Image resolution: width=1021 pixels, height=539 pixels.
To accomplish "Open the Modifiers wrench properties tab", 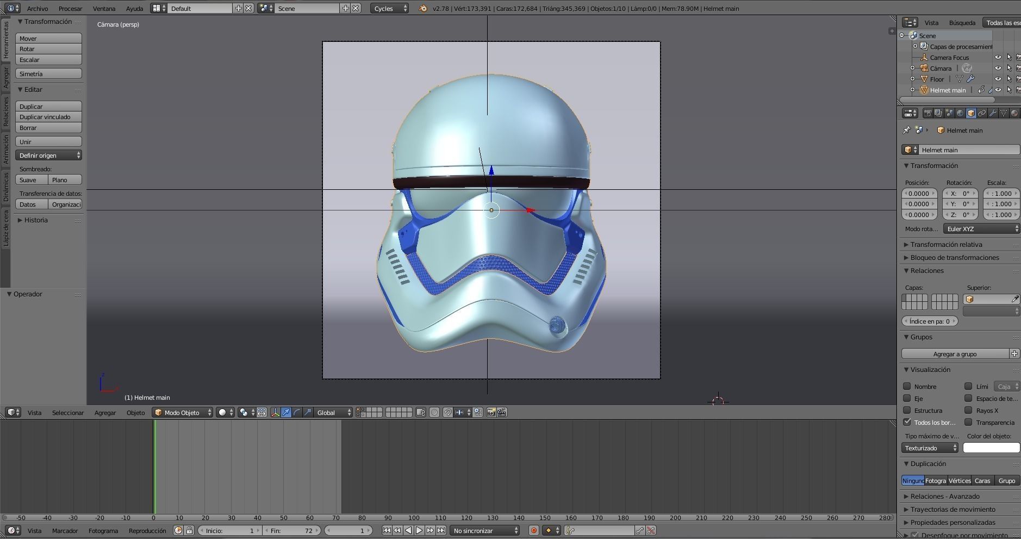I will (x=993, y=113).
